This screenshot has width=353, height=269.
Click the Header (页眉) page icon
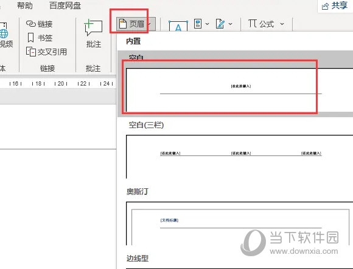pos(123,24)
